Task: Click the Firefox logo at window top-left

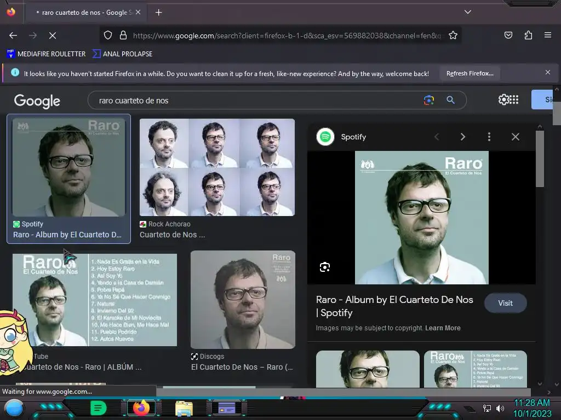Action: [11, 12]
